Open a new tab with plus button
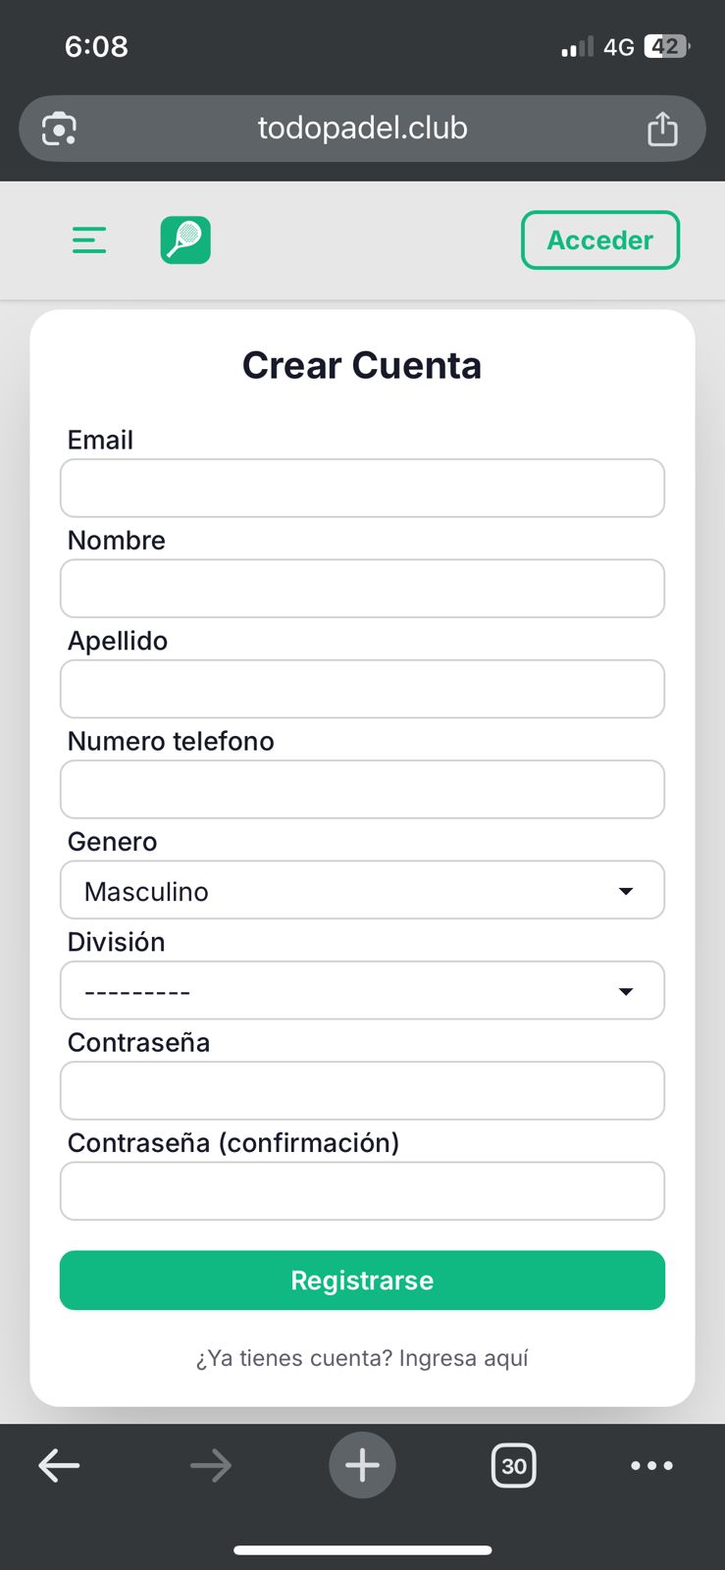725x1570 pixels. coord(362,1466)
